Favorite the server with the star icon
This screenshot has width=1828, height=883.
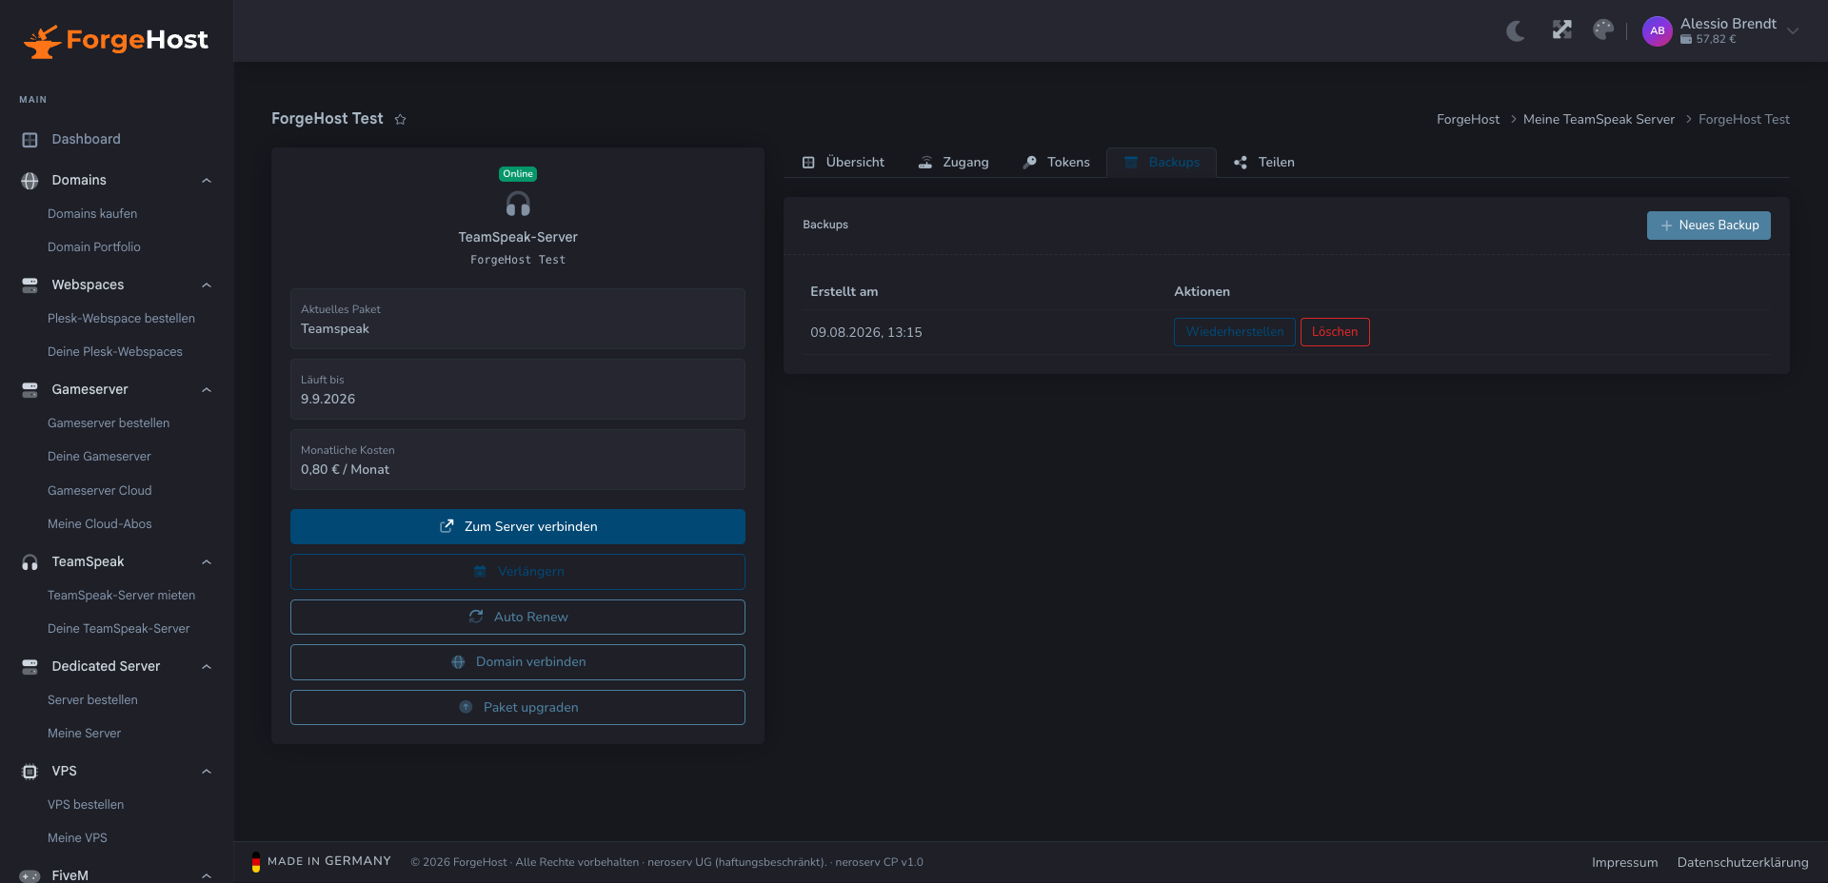pos(401,119)
